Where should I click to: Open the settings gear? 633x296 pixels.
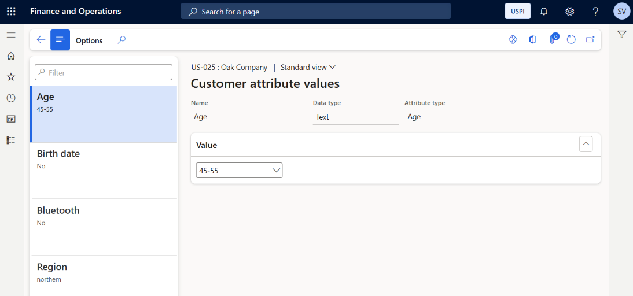click(x=569, y=12)
